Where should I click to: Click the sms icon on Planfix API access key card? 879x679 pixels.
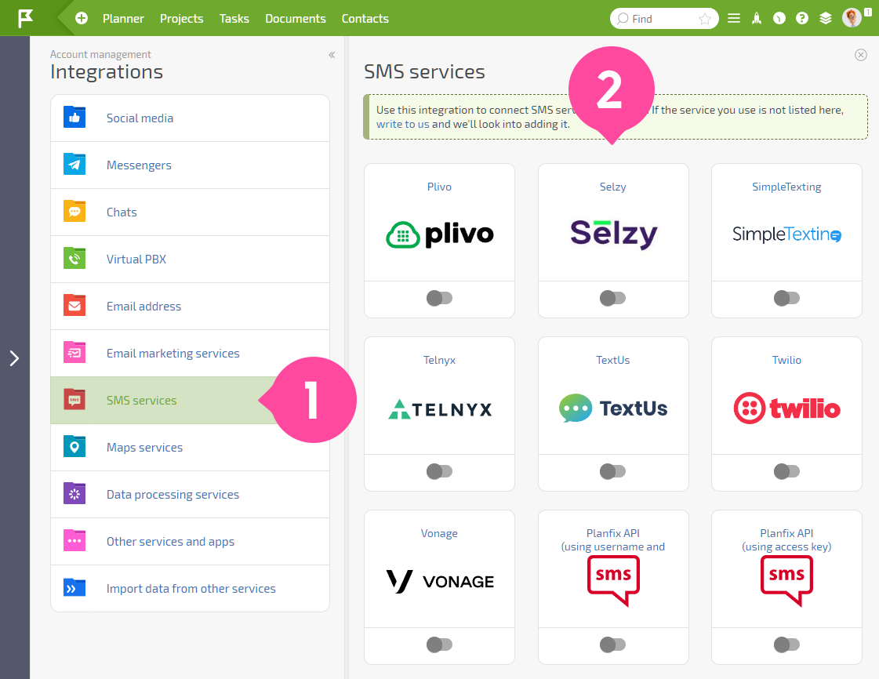[786, 580]
